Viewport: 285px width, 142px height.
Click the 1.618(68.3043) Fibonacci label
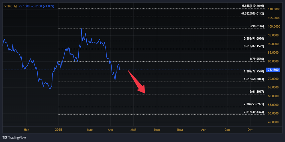[x=254, y=79]
